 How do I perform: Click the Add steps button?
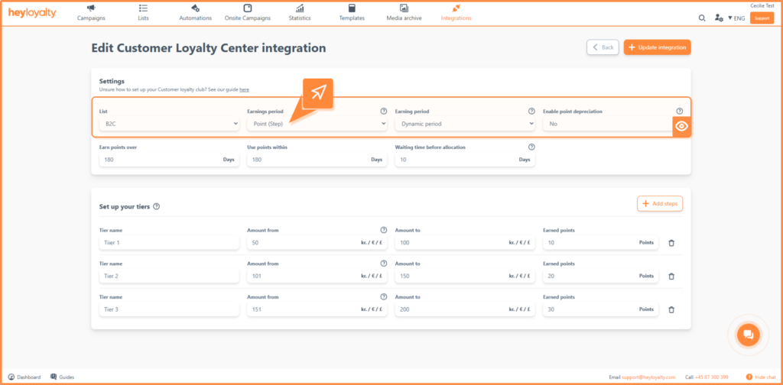pos(660,203)
